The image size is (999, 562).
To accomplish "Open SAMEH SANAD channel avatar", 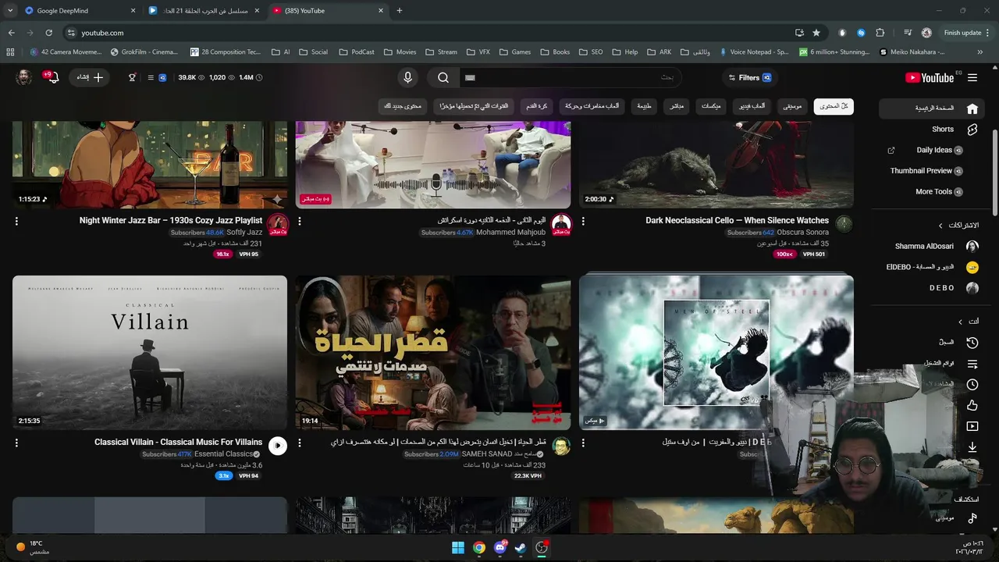I will 560,446.
